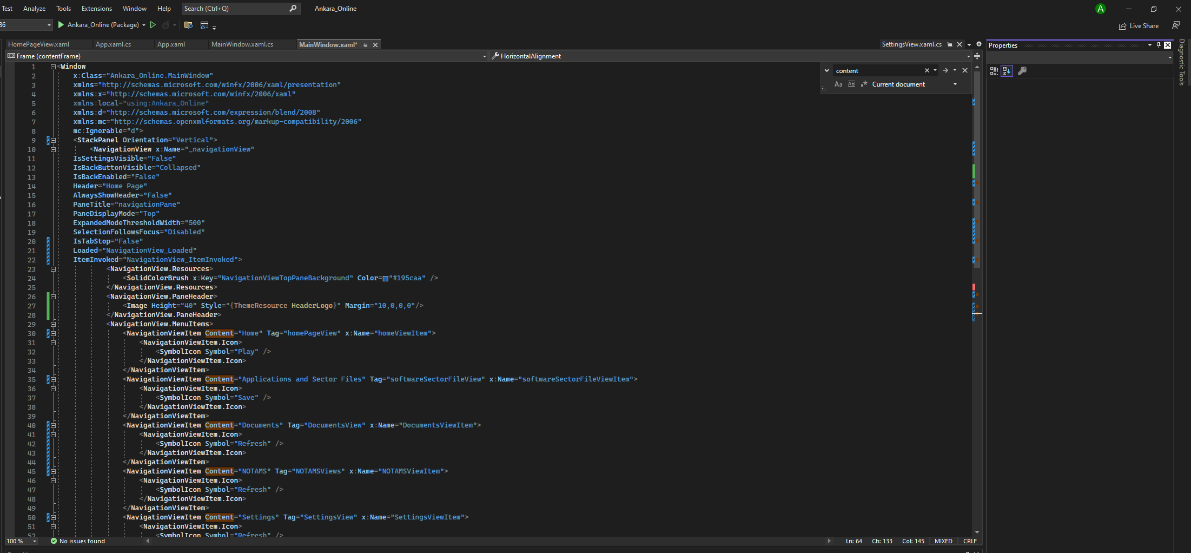The width and height of the screenshot is (1191, 553).
Task: Open the Find in Files folder-search icon
Action: point(188,25)
